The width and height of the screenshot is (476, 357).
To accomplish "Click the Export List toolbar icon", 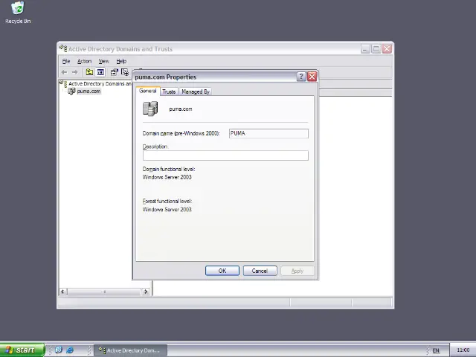I will point(125,72).
